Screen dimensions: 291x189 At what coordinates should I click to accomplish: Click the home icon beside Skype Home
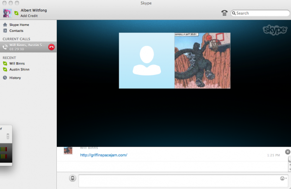[x=5, y=25]
